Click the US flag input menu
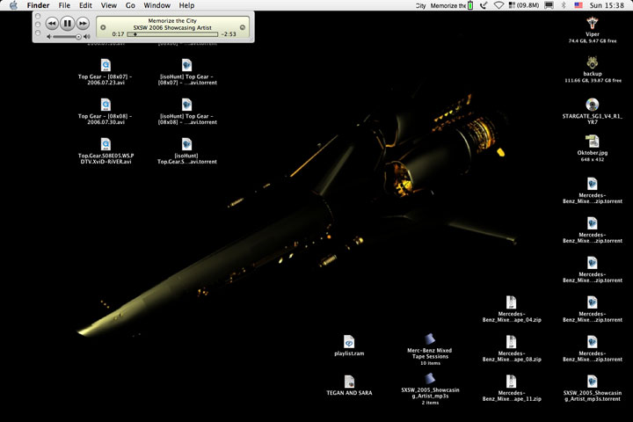Image resolution: width=633 pixels, height=422 pixels. pyautogui.click(x=578, y=5)
